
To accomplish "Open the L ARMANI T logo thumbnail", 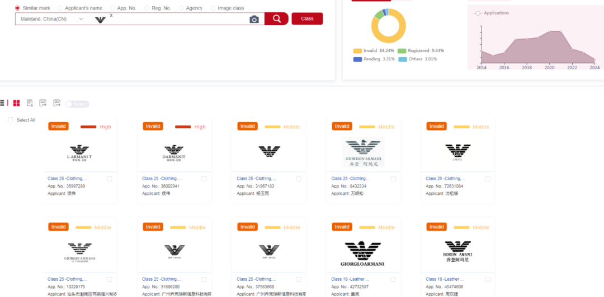I will click(x=79, y=154).
